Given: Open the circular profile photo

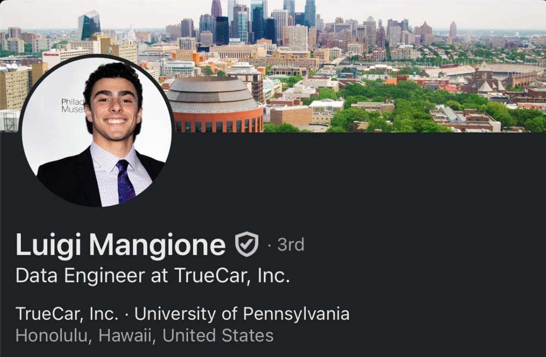Looking at the screenshot, I should pos(97,131).
